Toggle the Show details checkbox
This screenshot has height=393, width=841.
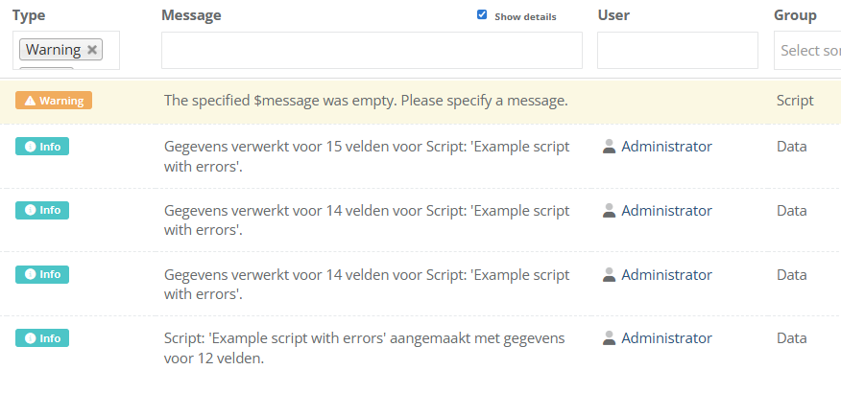pos(482,15)
